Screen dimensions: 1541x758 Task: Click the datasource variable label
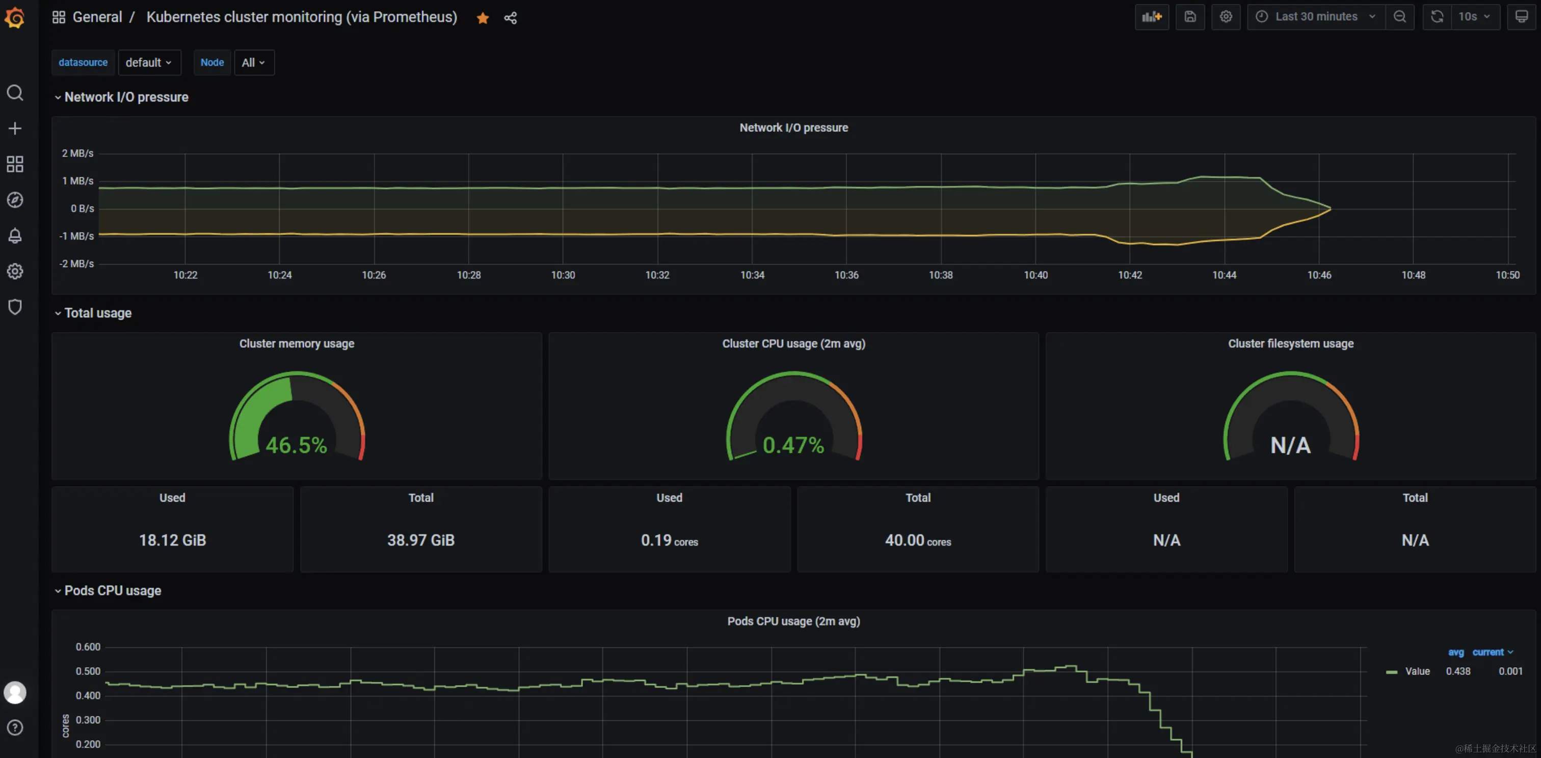coord(83,62)
